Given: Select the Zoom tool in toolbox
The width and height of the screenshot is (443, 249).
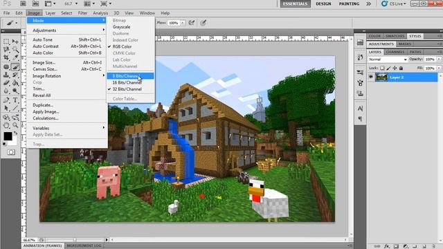Looking at the screenshot, I should tap(15, 126).
